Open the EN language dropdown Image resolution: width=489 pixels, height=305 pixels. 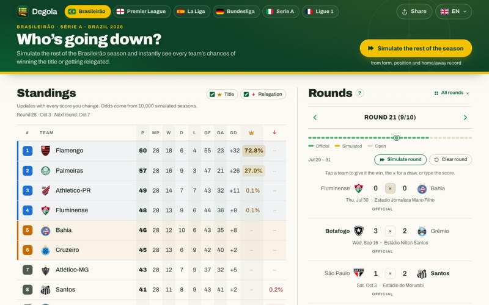point(454,12)
